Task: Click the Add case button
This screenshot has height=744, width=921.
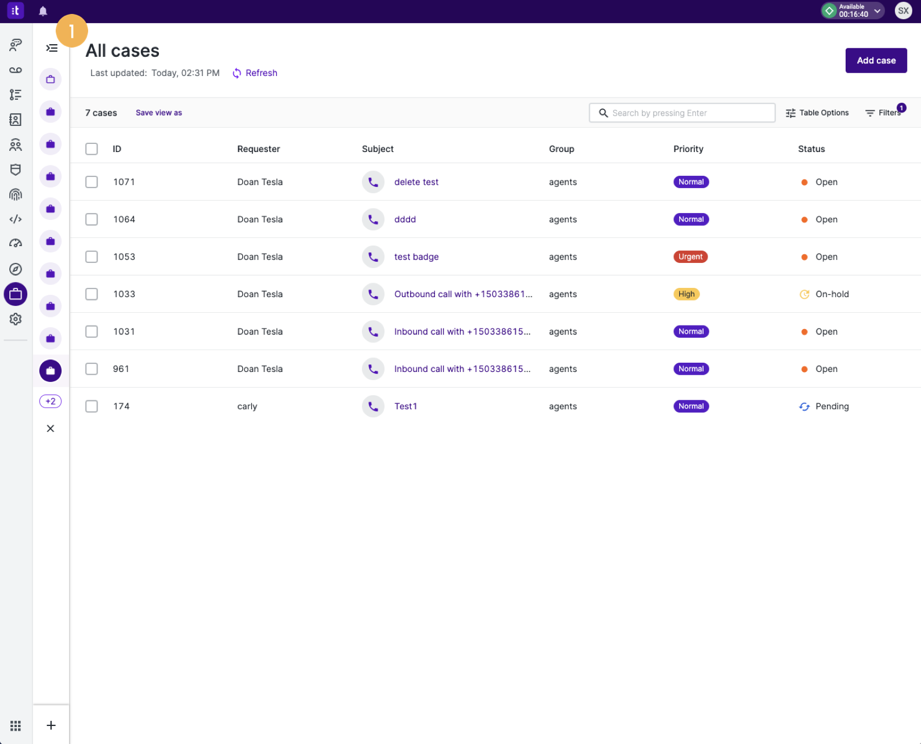Action: pyautogui.click(x=876, y=60)
